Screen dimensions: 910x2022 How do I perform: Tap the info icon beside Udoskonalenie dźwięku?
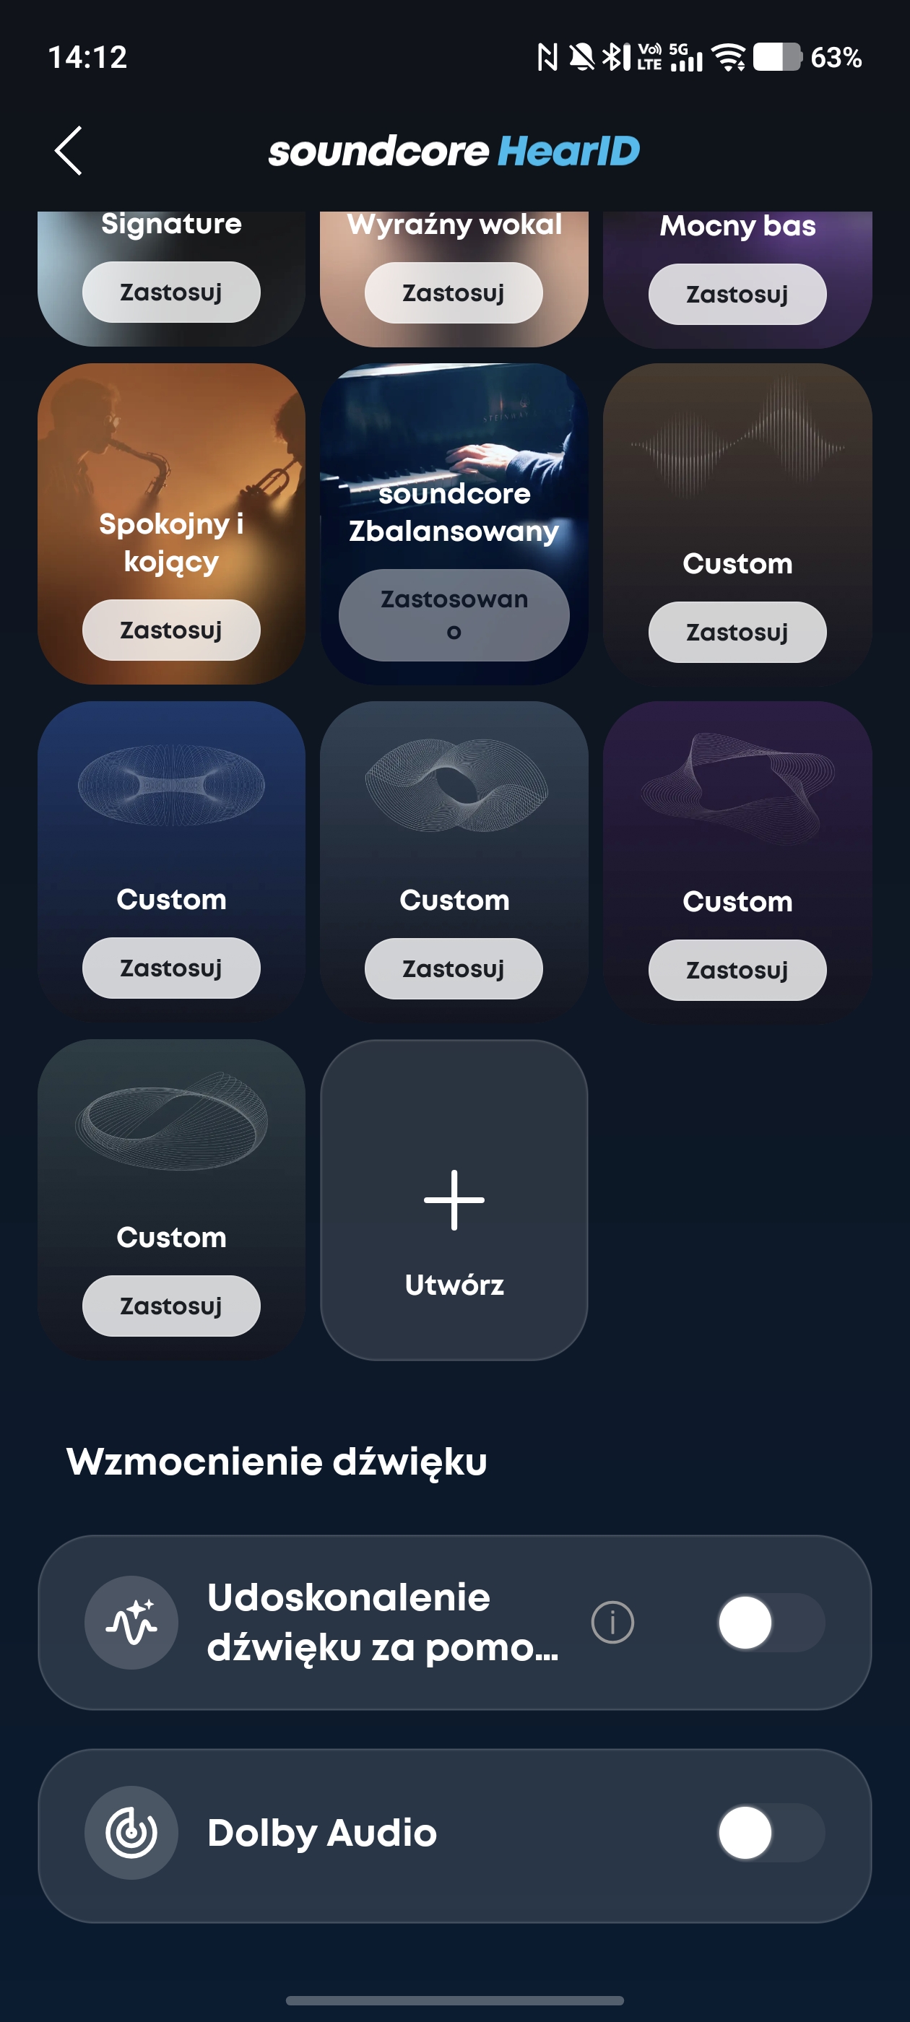[x=612, y=1622]
